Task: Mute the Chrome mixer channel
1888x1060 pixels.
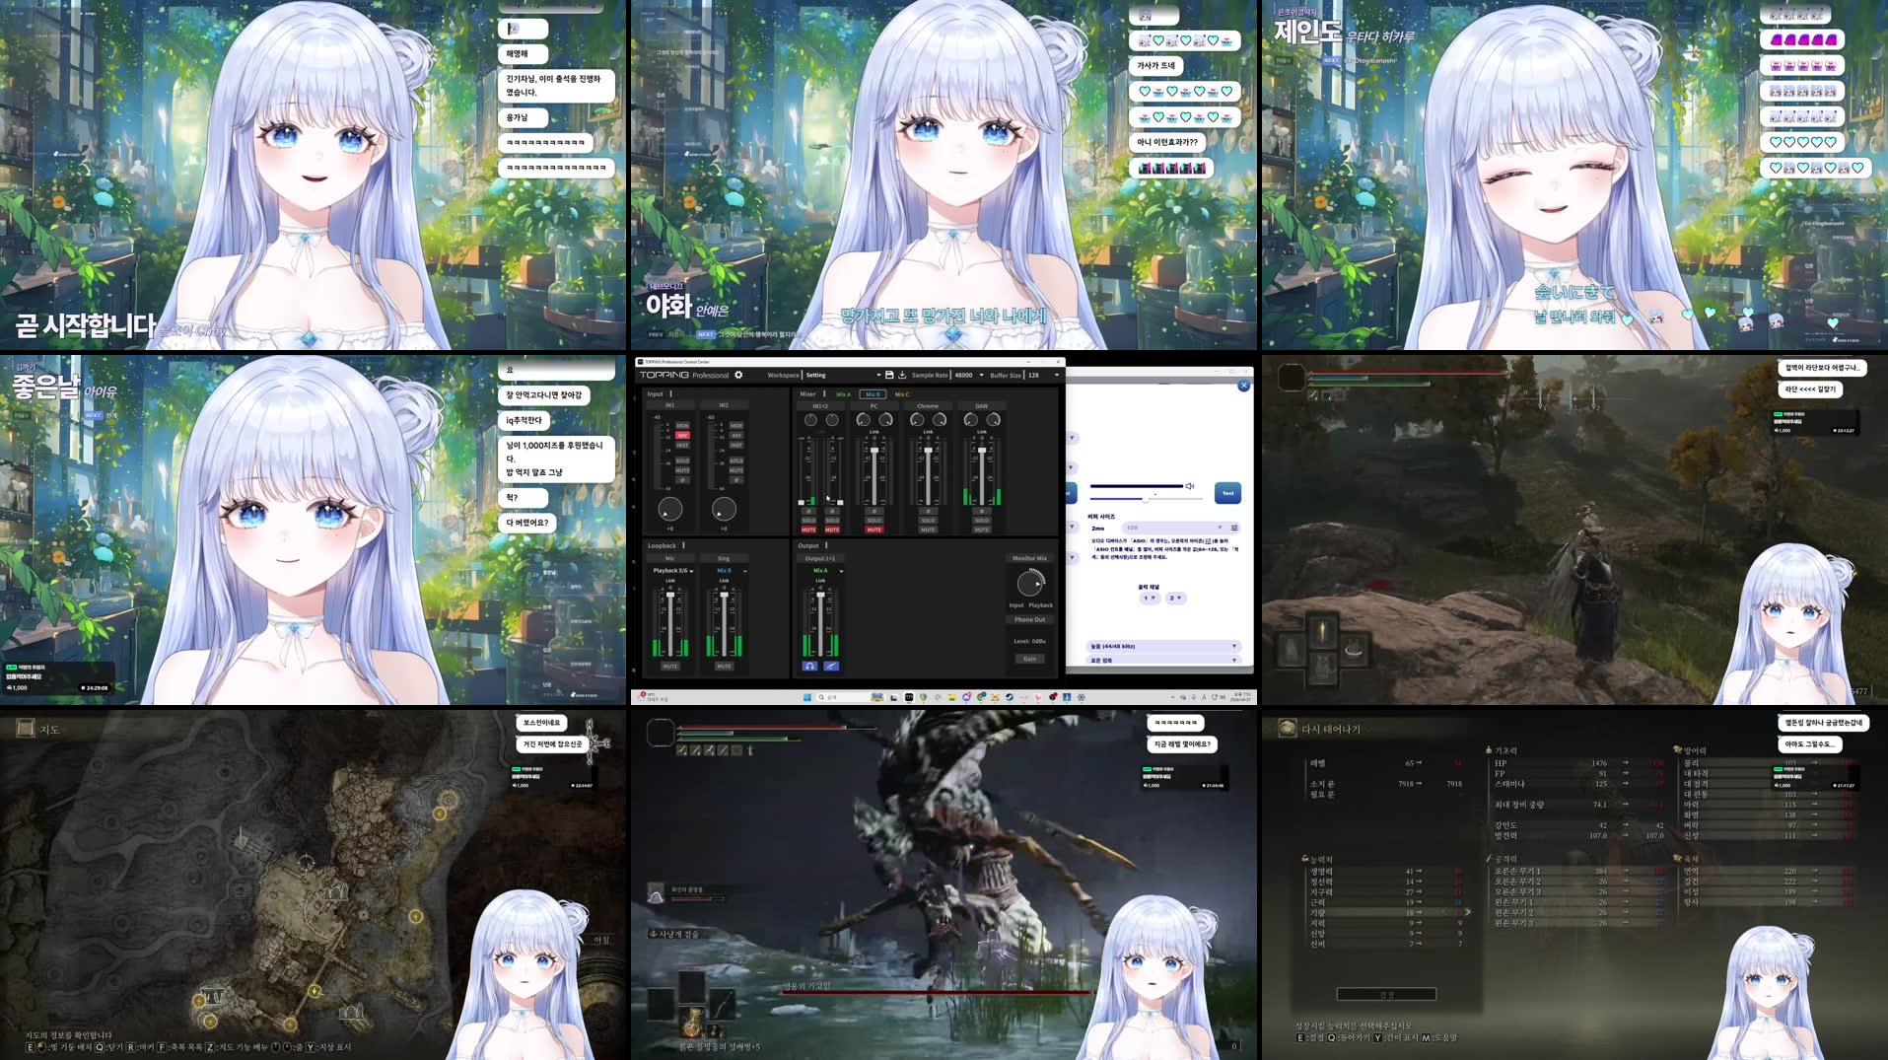Action: [x=928, y=530]
